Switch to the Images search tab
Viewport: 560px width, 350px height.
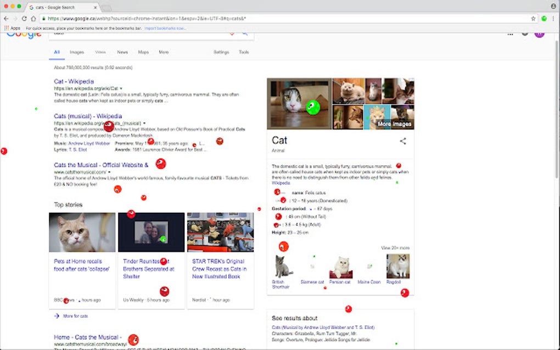click(x=76, y=52)
